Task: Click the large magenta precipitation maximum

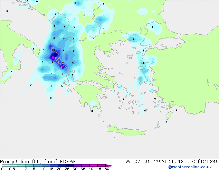Action: coord(53,57)
